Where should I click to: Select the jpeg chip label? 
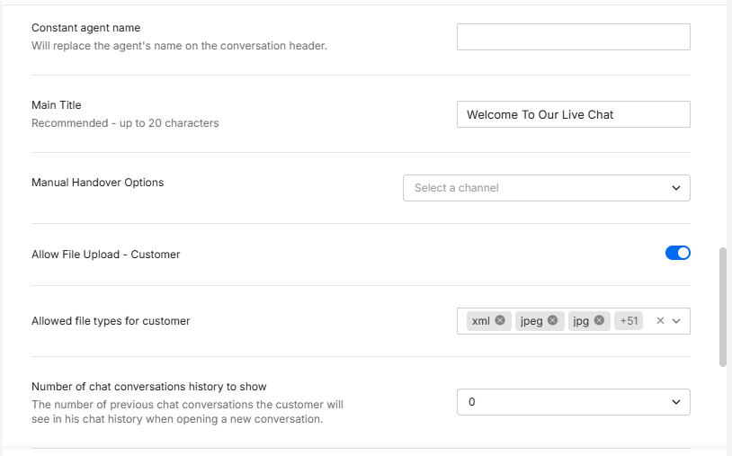coord(531,321)
